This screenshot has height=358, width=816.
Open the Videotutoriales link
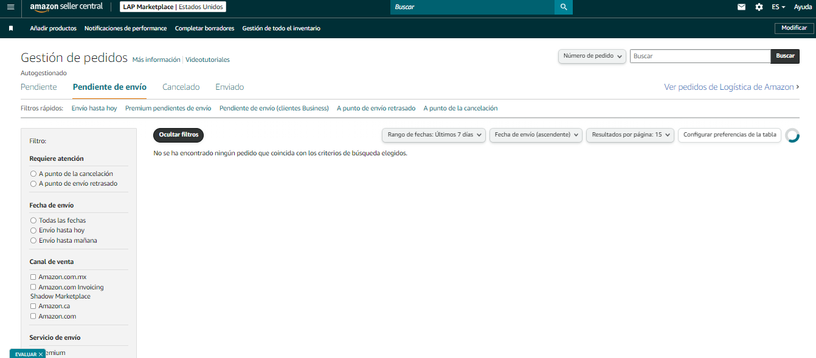coord(207,59)
